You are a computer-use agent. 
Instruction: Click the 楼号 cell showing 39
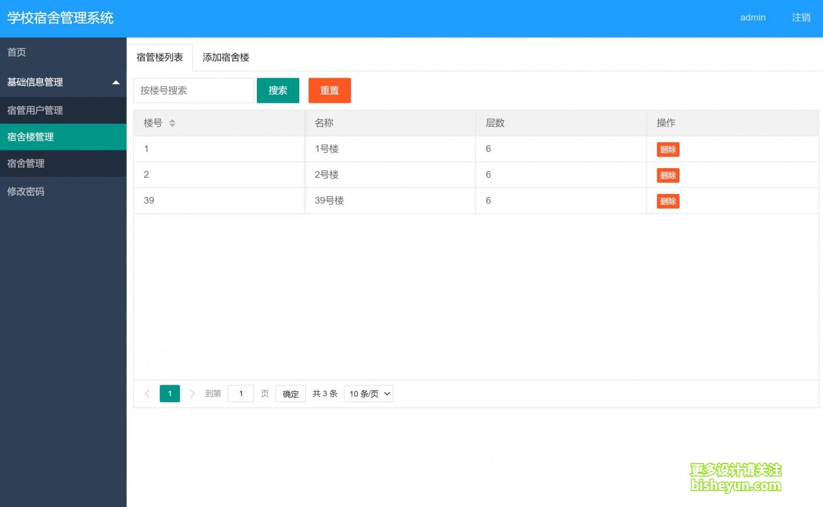coord(219,201)
